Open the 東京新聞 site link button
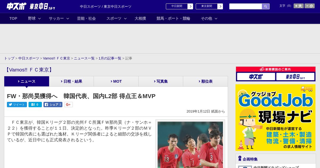This screenshot has width=320, height=168. click(209, 6)
